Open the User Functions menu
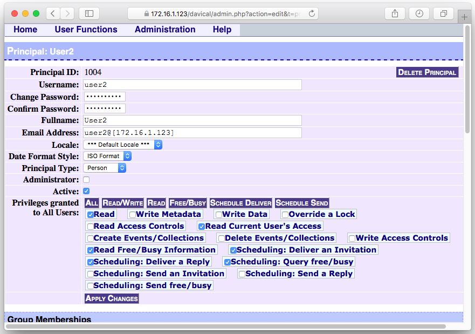Screen dimensions: 475x334 86,29
